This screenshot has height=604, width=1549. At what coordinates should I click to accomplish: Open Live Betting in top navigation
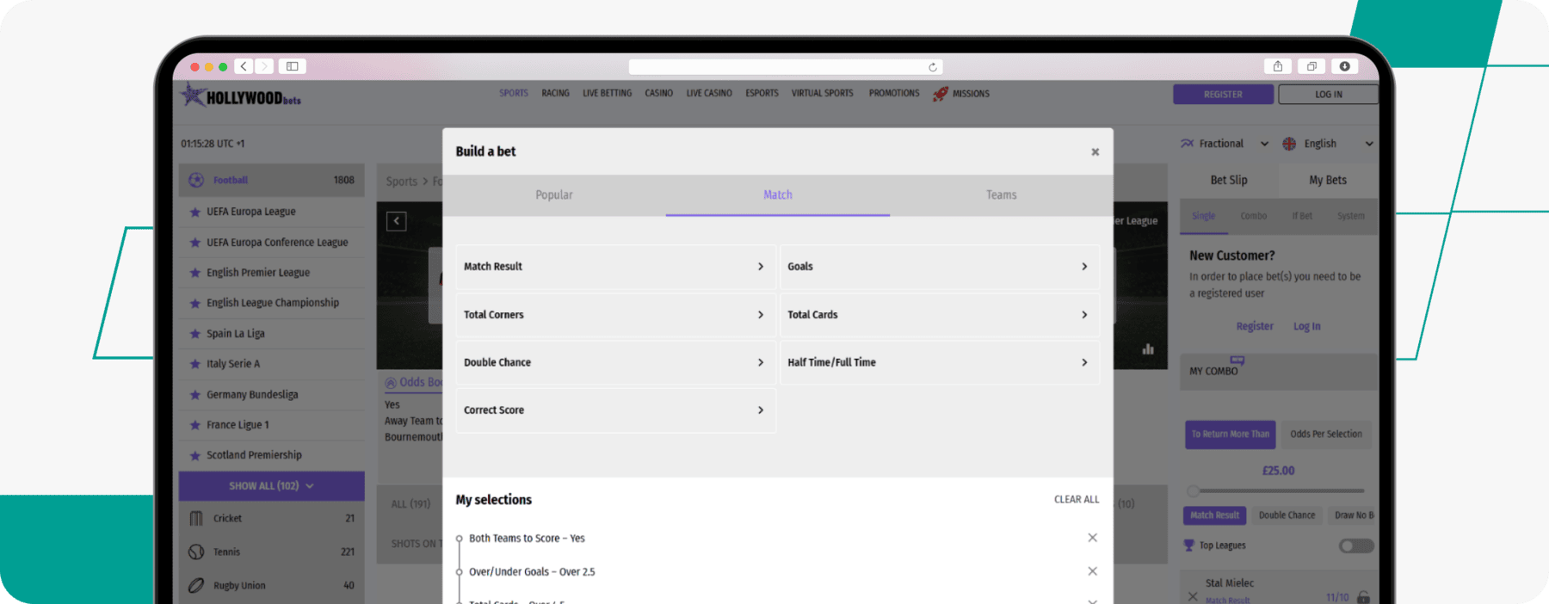(x=607, y=93)
